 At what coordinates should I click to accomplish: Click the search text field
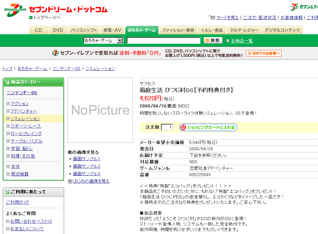click(164, 40)
